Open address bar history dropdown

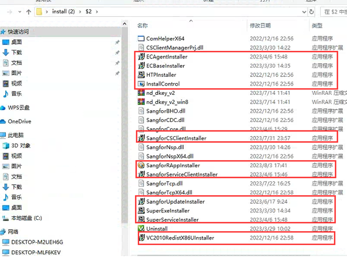[x=304, y=12]
